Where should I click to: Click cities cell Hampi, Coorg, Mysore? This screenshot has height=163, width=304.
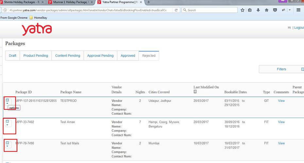click(x=164, y=124)
